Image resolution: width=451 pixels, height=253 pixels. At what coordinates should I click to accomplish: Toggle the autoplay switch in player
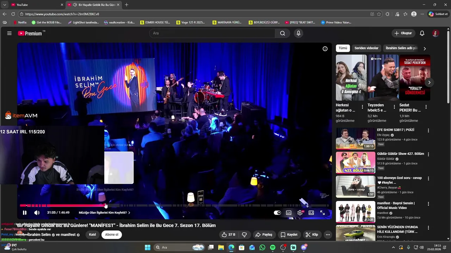point(277,213)
